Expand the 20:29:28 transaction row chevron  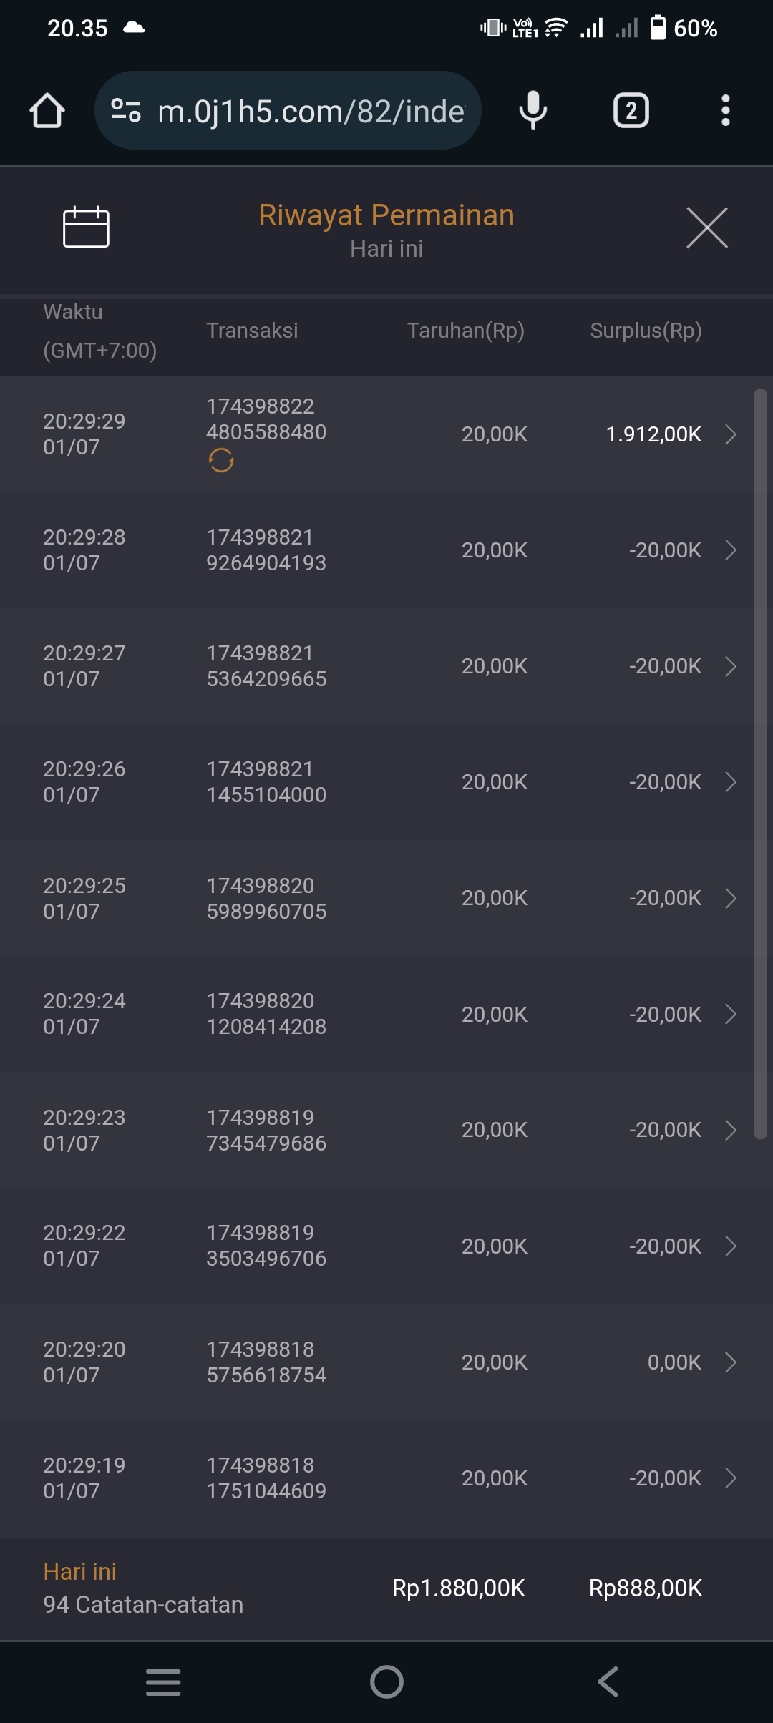point(730,550)
